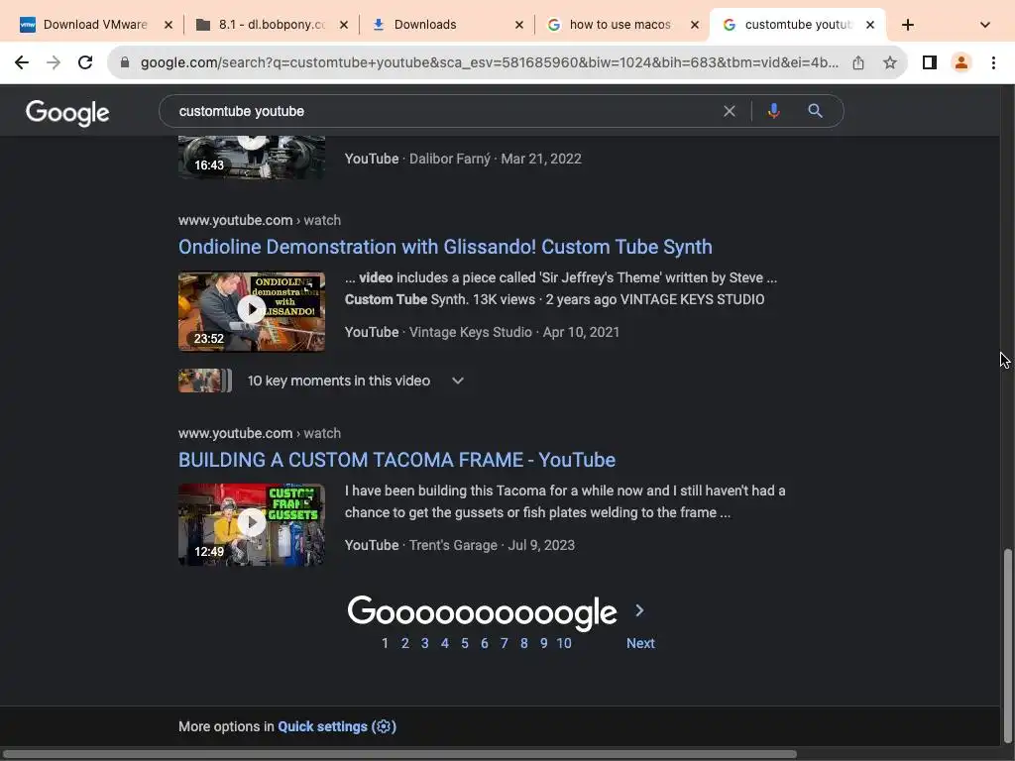Image resolution: width=1015 pixels, height=761 pixels.
Task: Open Ondioline Demonstration with Glissando link
Action: tap(445, 247)
